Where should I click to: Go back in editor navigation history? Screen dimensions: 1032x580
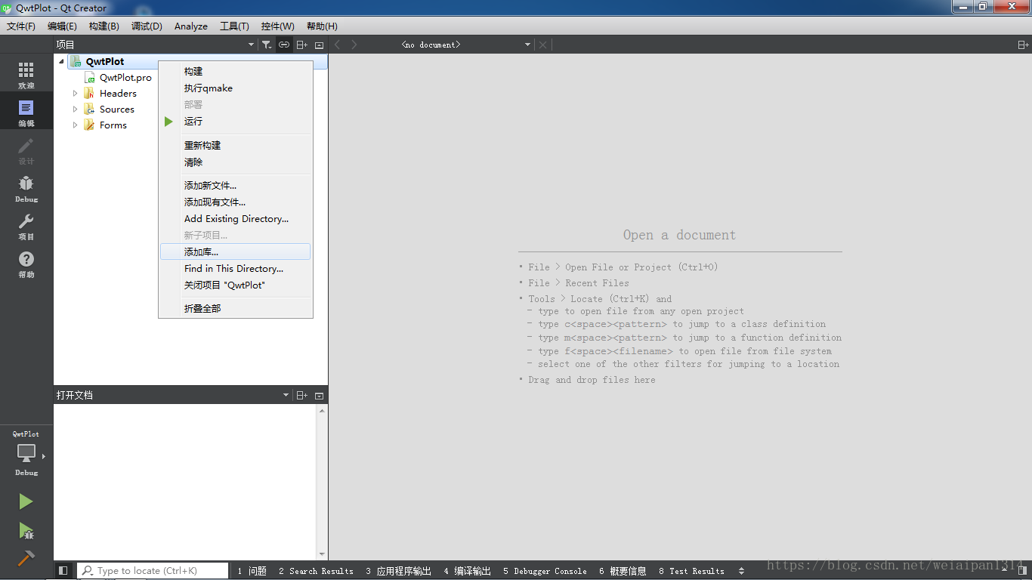337,45
